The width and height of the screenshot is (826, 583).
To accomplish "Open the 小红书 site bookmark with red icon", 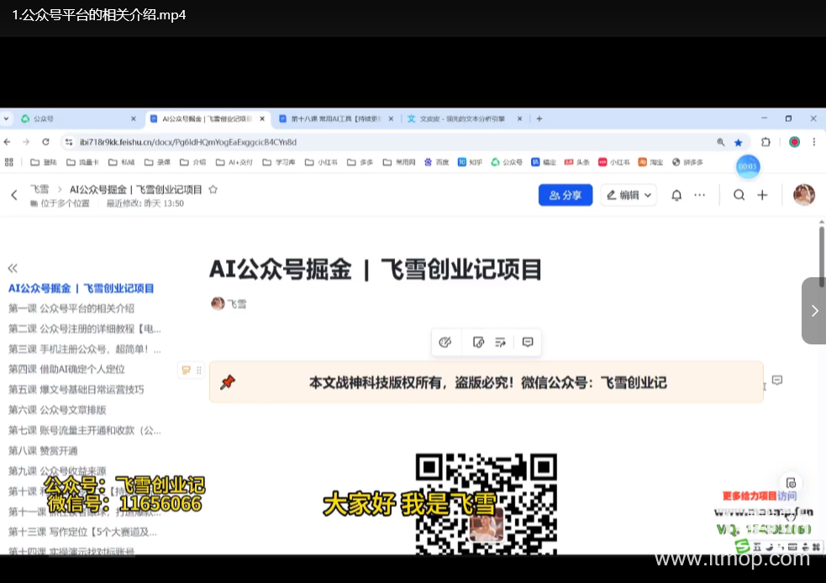I will [x=613, y=162].
